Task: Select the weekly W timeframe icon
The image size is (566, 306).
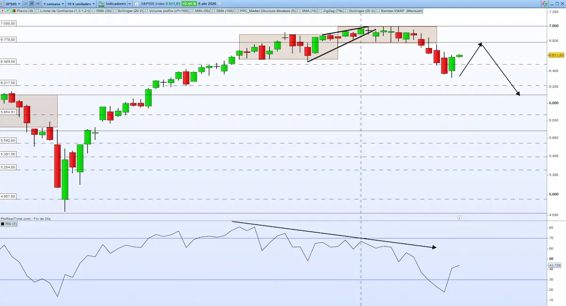Action: tap(31, 3)
